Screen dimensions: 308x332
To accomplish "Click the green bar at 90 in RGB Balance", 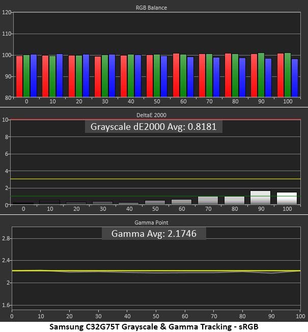I will [x=261, y=75].
